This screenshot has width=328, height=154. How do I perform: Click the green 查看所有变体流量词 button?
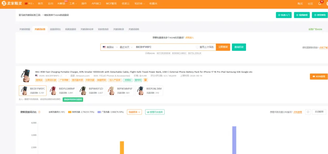point(73,100)
